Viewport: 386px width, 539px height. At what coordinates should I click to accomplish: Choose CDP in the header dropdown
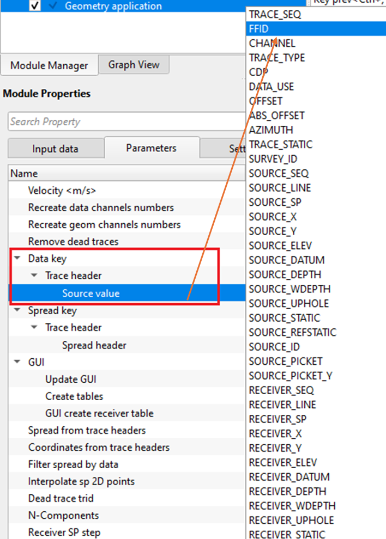pyautogui.click(x=258, y=72)
